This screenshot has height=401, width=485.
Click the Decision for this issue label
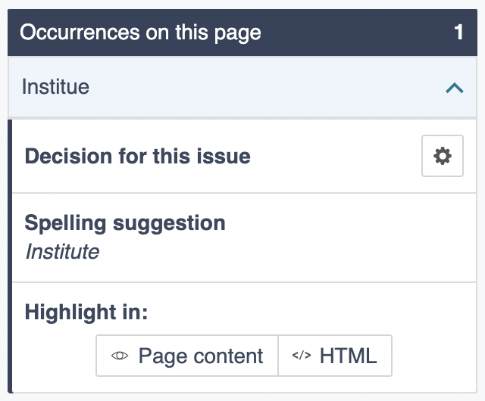tap(137, 157)
